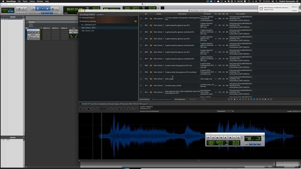
Task: Click Fast Forward in the floating transport window
Action: (222, 138)
